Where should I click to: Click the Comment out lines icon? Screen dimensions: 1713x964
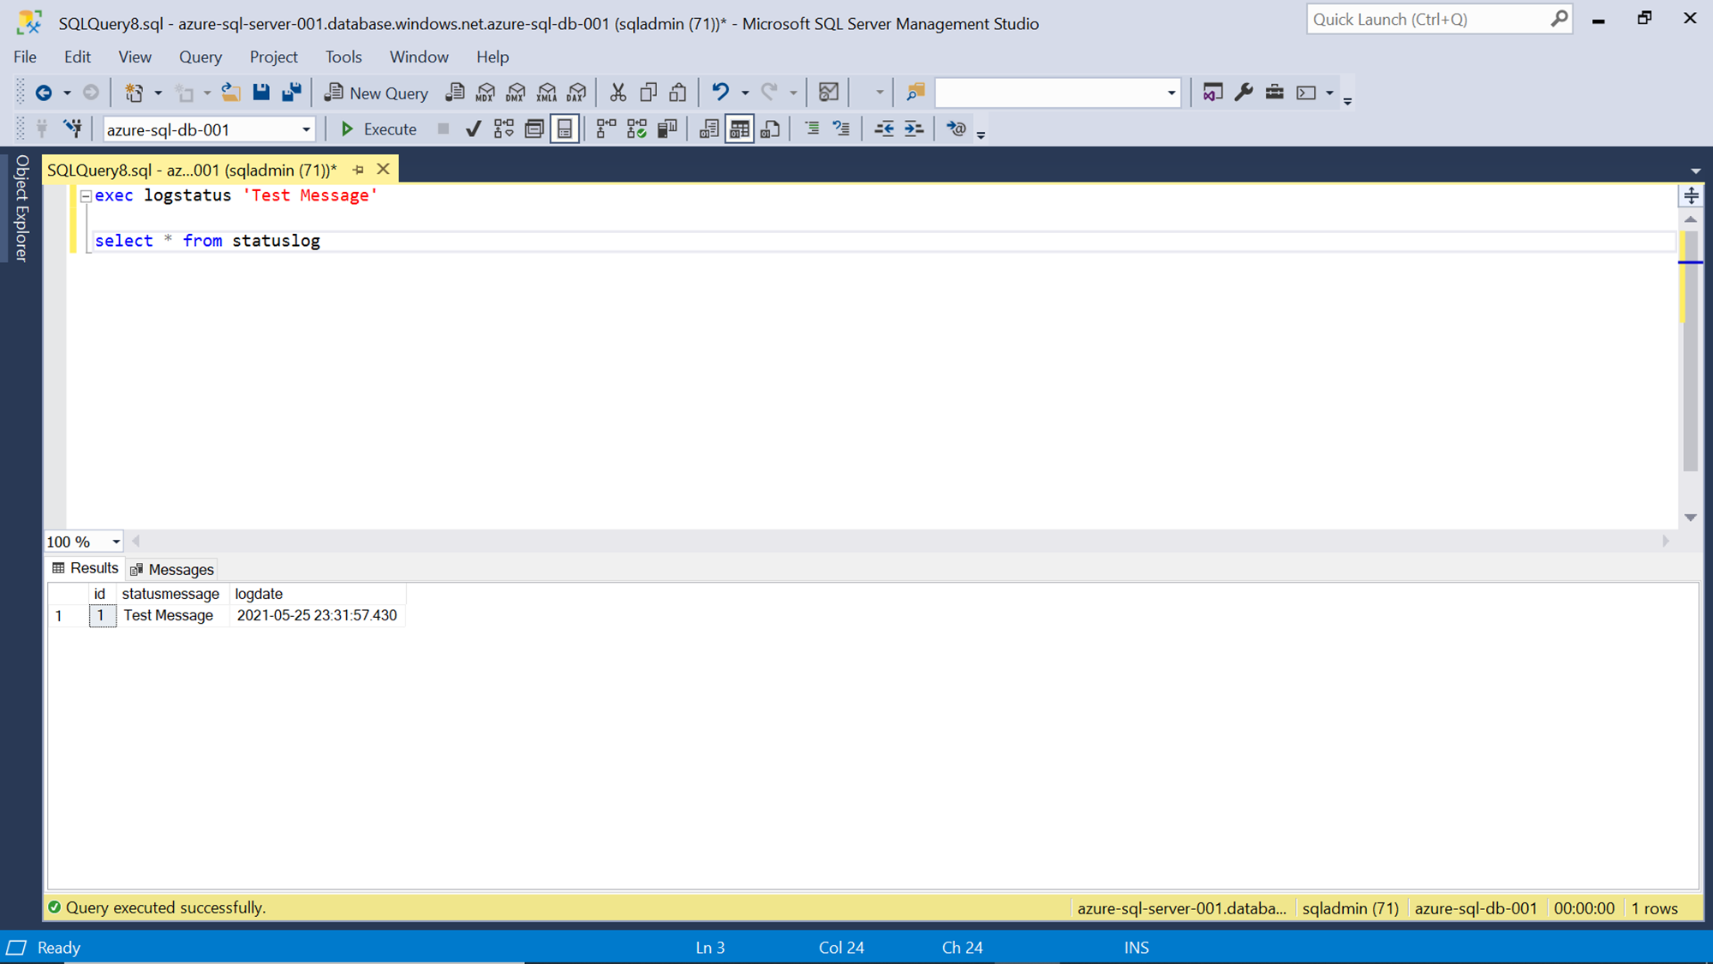pos(811,129)
